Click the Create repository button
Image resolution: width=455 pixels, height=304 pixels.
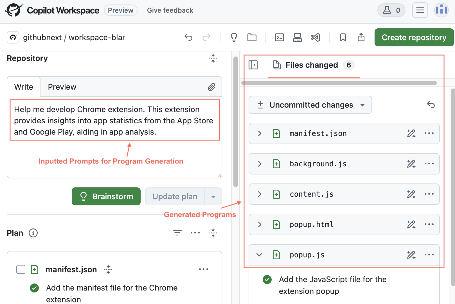pyautogui.click(x=414, y=37)
